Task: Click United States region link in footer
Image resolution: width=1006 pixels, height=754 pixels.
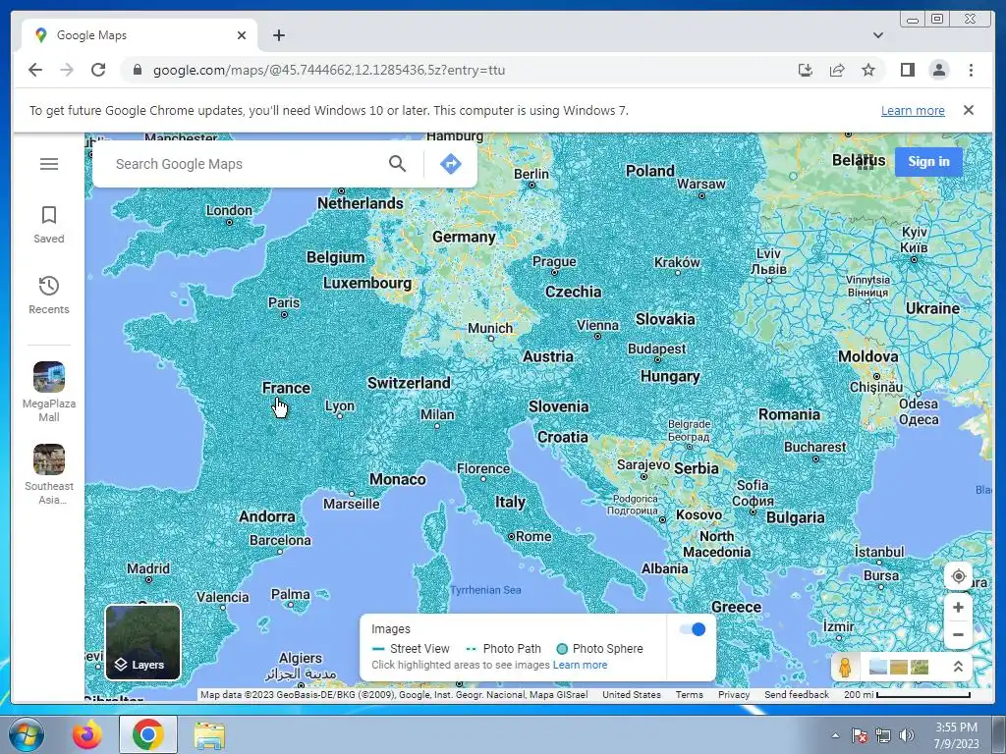Action: click(632, 694)
